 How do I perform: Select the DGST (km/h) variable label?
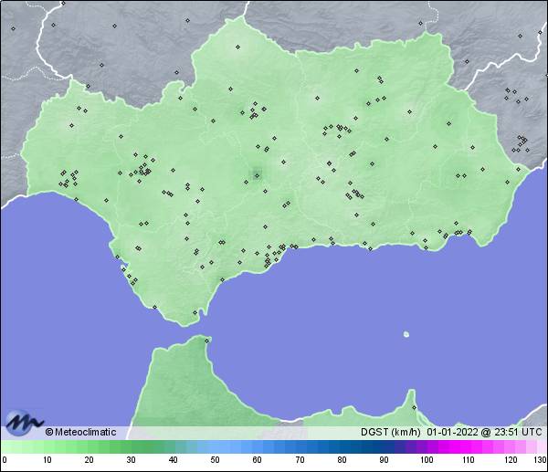click(x=390, y=432)
